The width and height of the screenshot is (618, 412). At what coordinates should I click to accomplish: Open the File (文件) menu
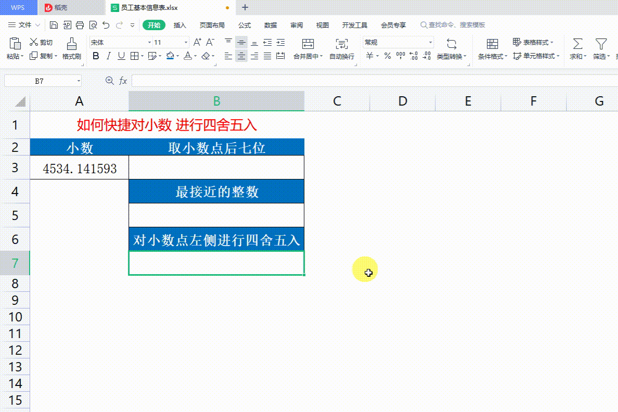[x=24, y=25]
